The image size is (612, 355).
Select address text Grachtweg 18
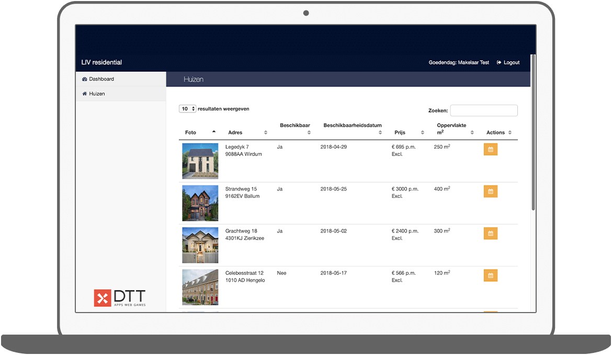point(241,231)
